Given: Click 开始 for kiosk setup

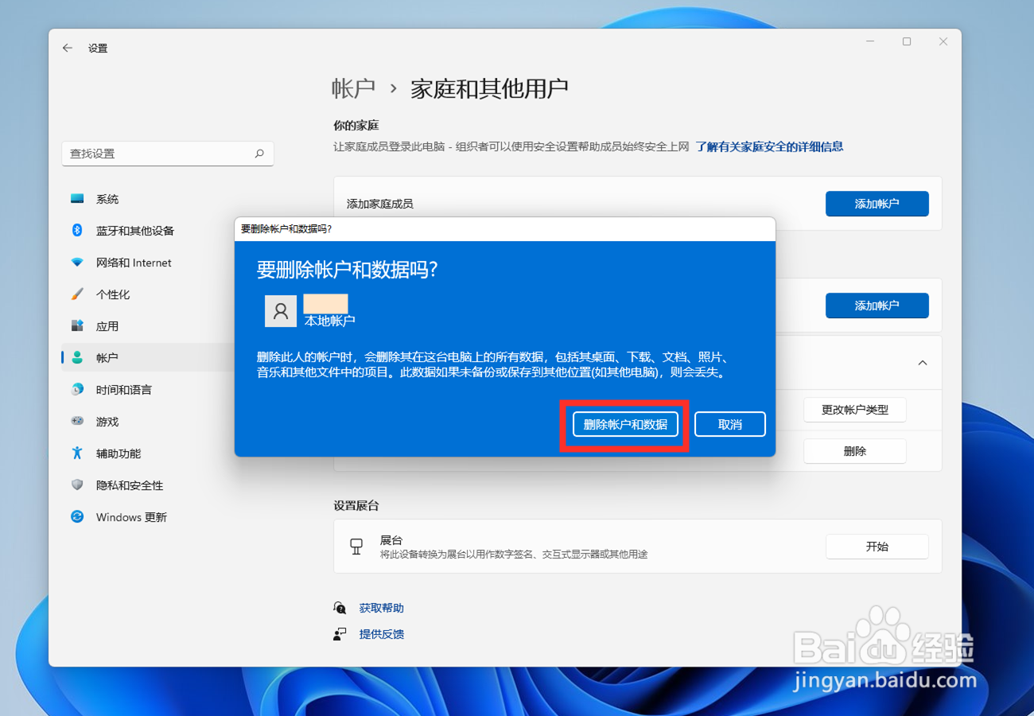Looking at the screenshot, I should coord(877,547).
